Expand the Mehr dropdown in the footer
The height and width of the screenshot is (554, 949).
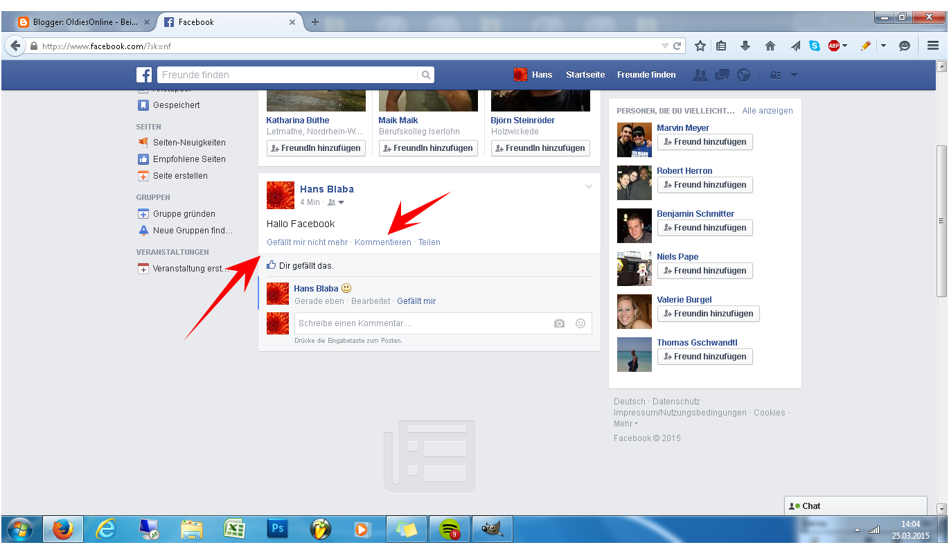coord(624,424)
